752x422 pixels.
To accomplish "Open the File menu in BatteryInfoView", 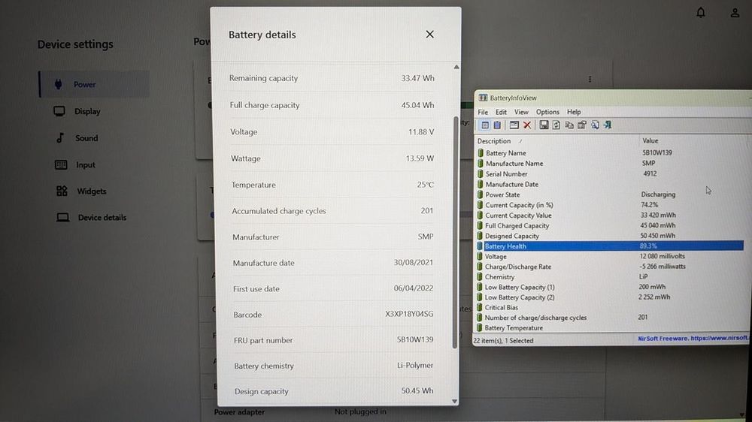I will click(483, 112).
